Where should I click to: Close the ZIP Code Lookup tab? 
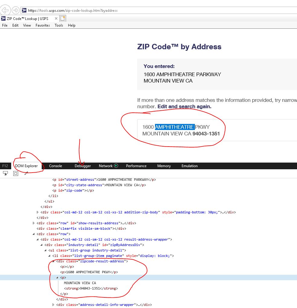56,18
